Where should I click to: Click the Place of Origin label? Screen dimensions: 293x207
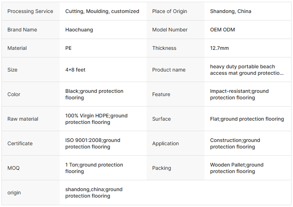170,11
